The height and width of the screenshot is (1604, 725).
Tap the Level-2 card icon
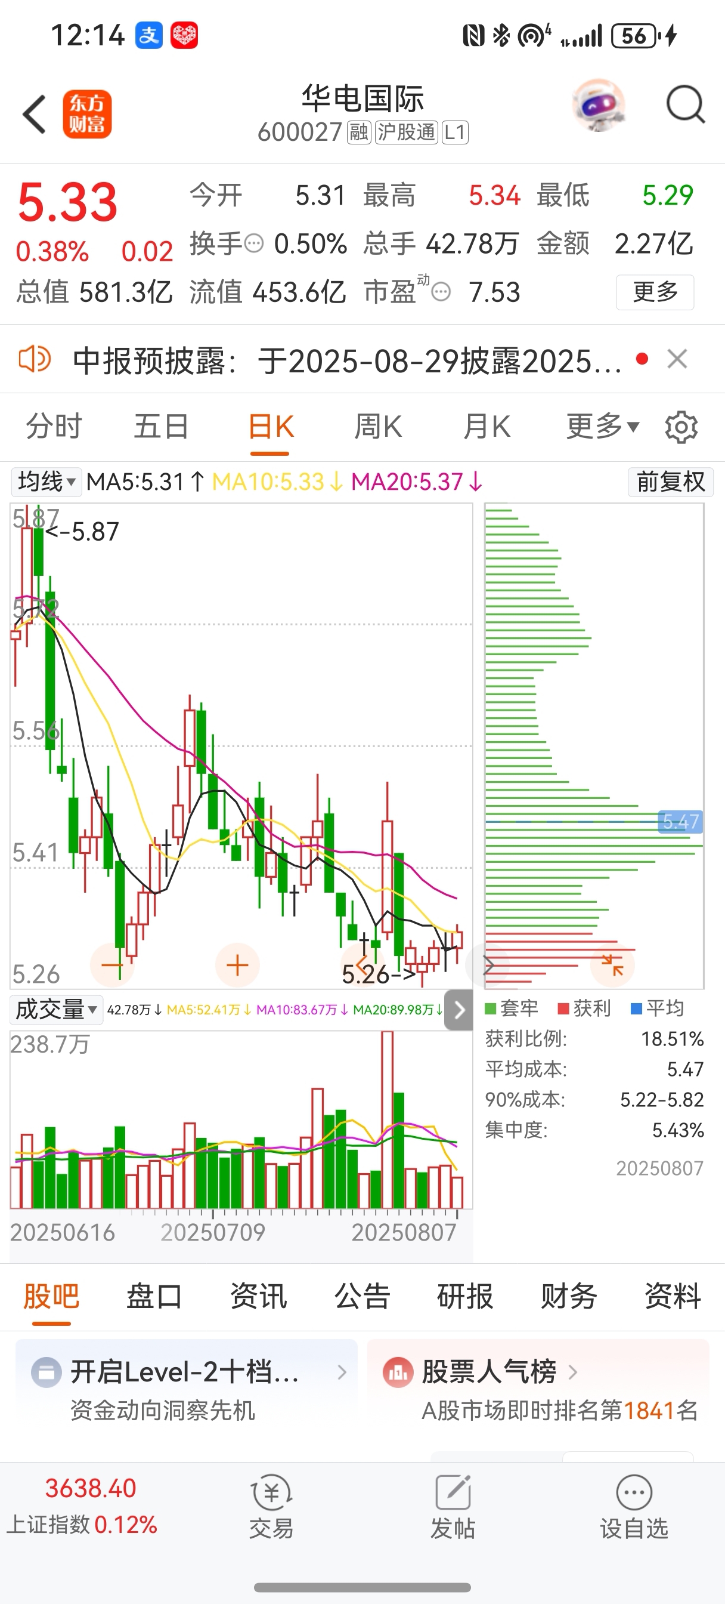47,1372
